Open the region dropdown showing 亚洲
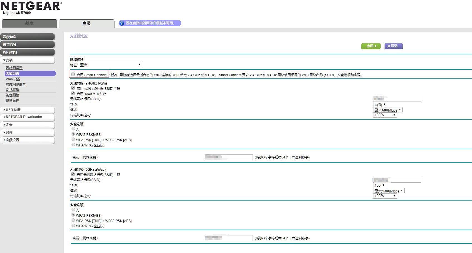The width and height of the screenshot is (472, 253). coord(110,65)
